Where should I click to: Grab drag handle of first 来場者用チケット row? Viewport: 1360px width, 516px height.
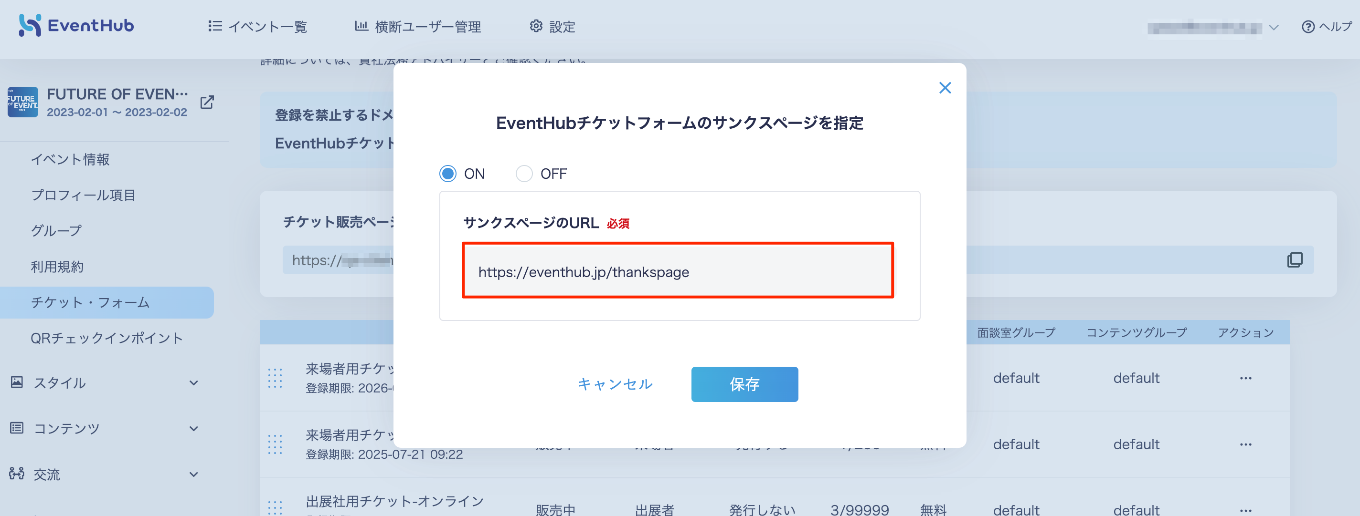click(x=275, y=378)
